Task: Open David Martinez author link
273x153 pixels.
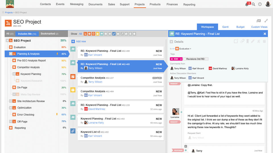Action: coord(97,109)
